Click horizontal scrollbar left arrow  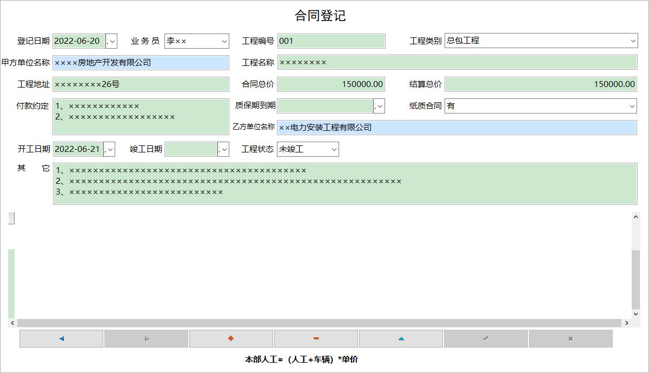11,323
